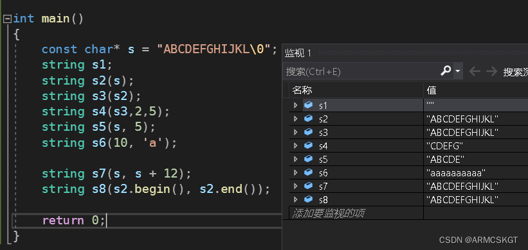Click the search magnifier icon in watch panel
528x250 pixels.
[x=446, y=71]
